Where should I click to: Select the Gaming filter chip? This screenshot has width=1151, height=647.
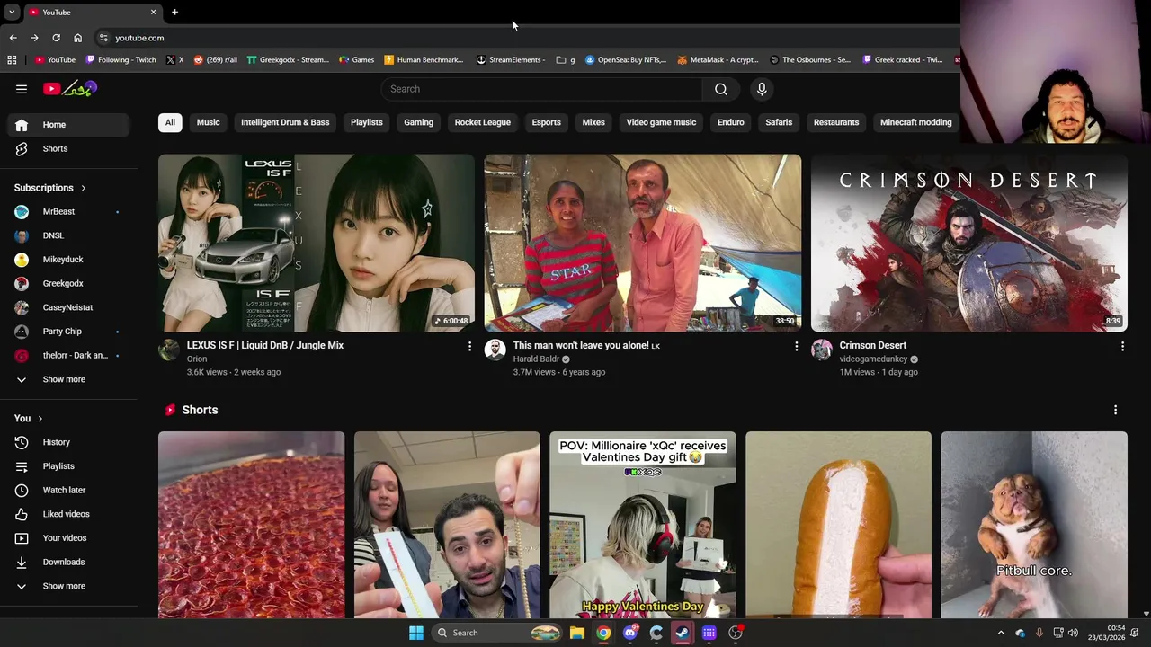pyautogui.click(x=418, y=122)
